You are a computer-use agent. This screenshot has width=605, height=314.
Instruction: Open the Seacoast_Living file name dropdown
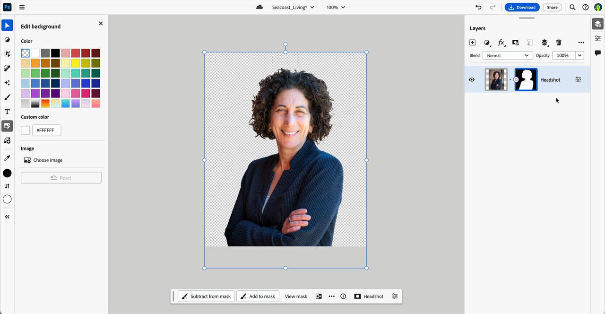[x=293, y=7]
